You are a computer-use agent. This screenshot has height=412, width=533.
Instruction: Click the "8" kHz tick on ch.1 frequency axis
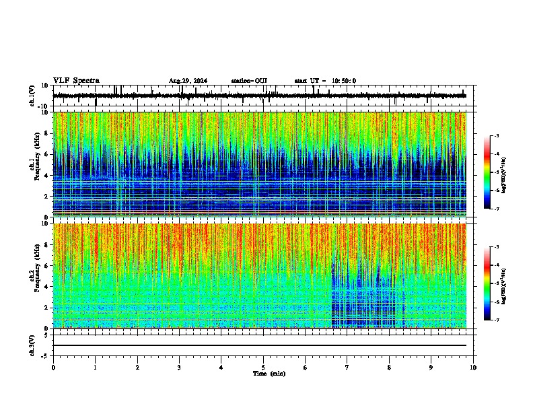47,133
